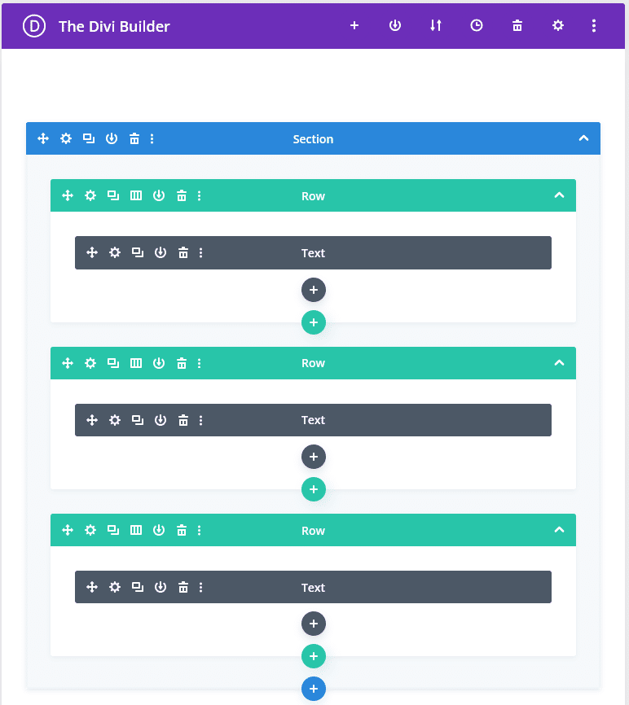629x705 pixels.
Task: Duplicate the first Text module
Action: (x=138, y=252)
